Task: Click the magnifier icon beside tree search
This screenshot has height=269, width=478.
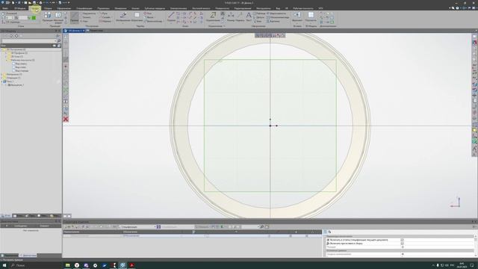Action: click(x=59, y=40)
